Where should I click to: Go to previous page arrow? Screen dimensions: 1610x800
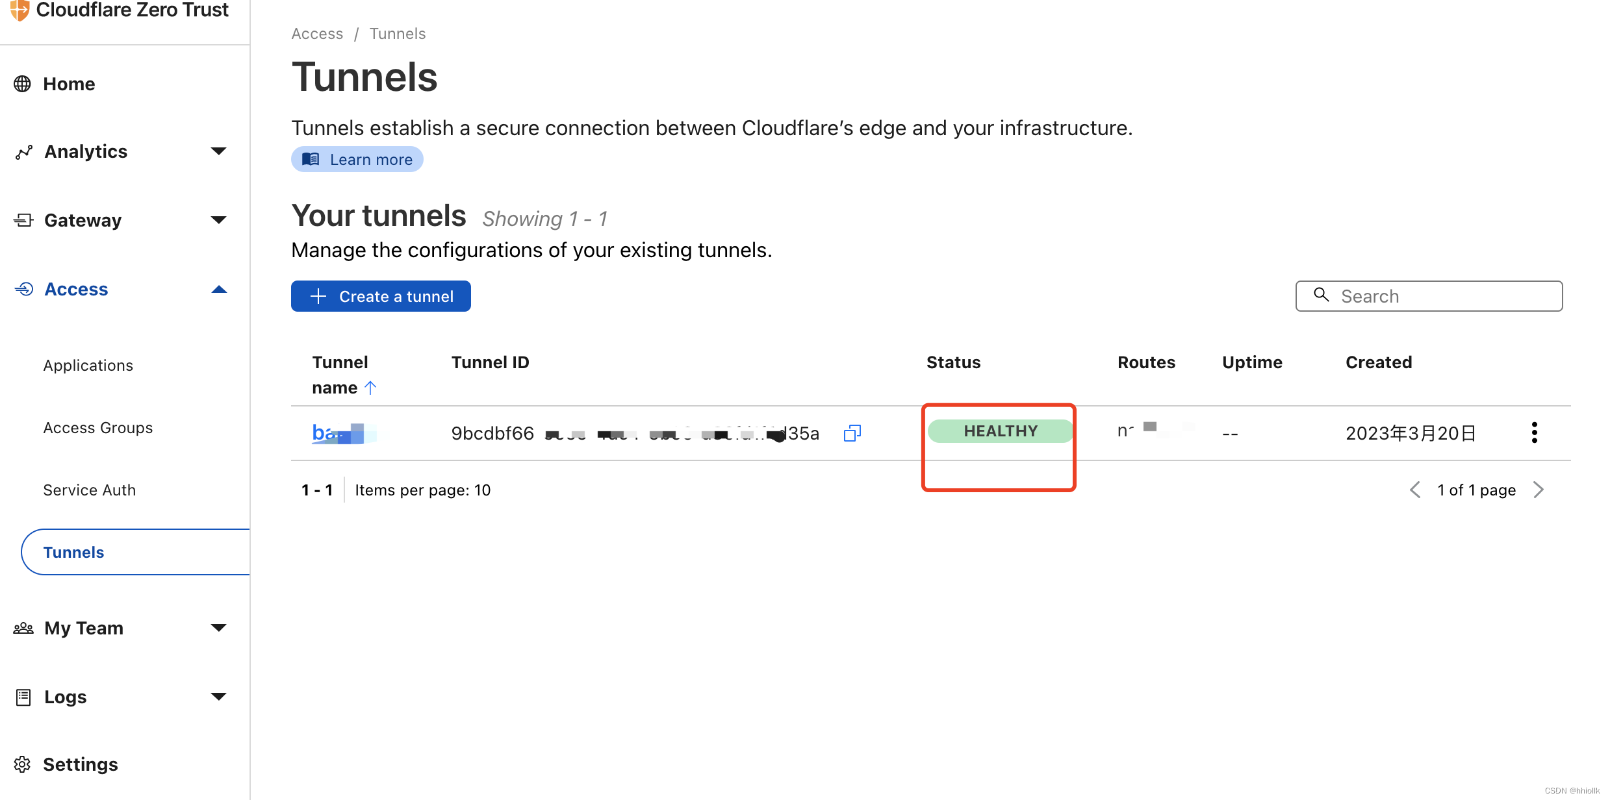[1415, 490]
